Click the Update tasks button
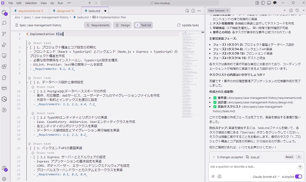306x182 pixels. point(188,25)
